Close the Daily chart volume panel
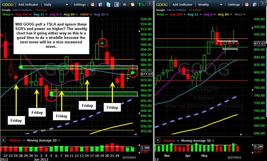Image resolution: width=267 pixels, height=161 pixels. (4, 140)
